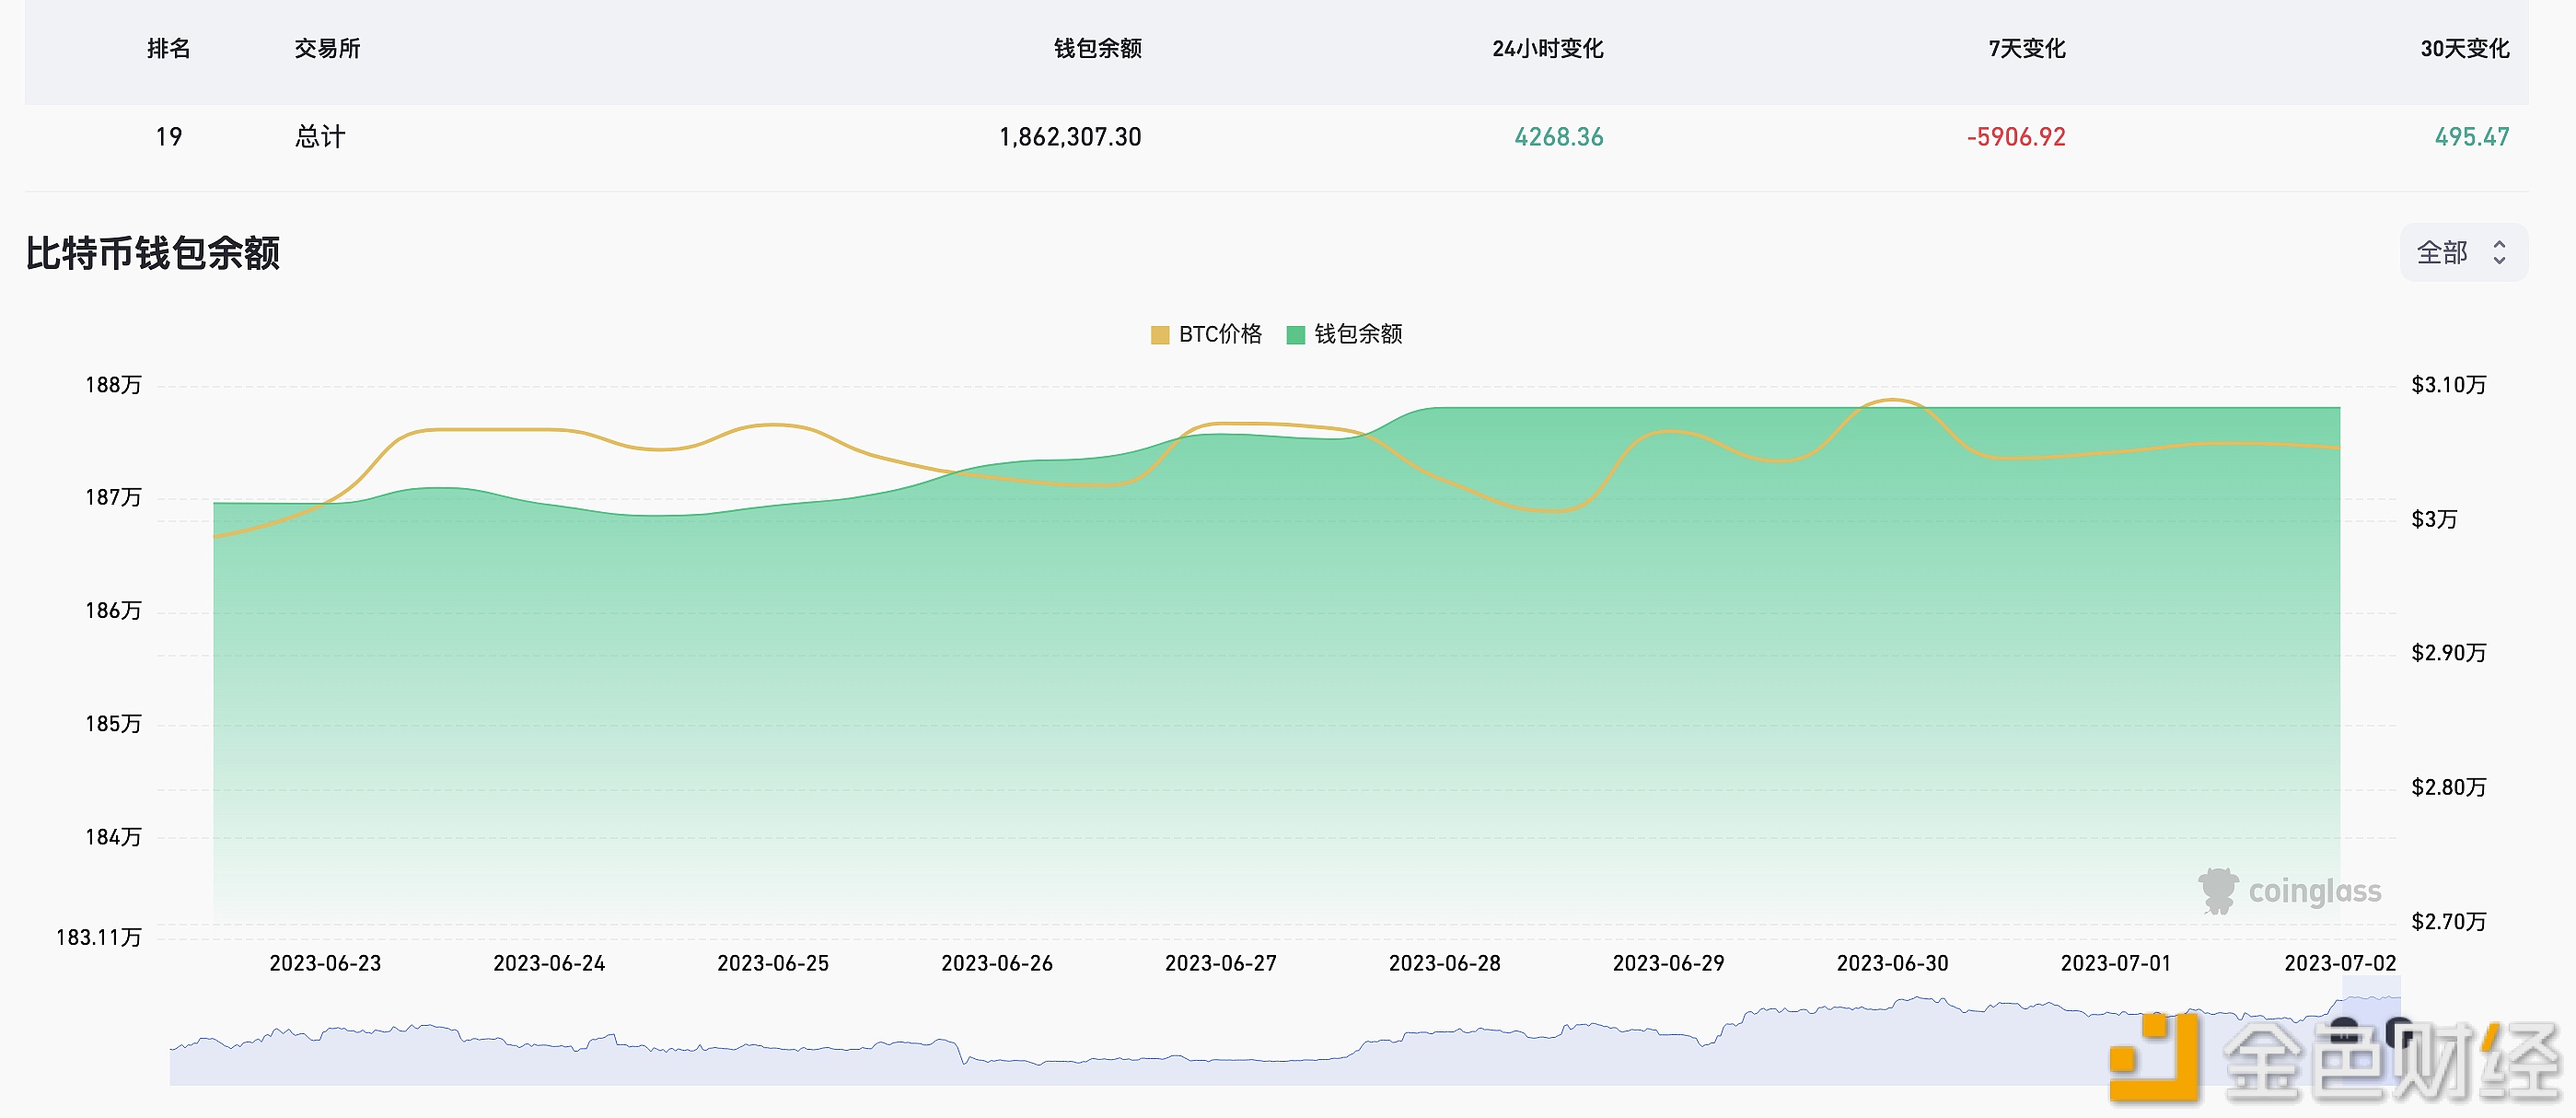Click the 2023-07-02 x-axis date label

click(x=2340, y=963)
